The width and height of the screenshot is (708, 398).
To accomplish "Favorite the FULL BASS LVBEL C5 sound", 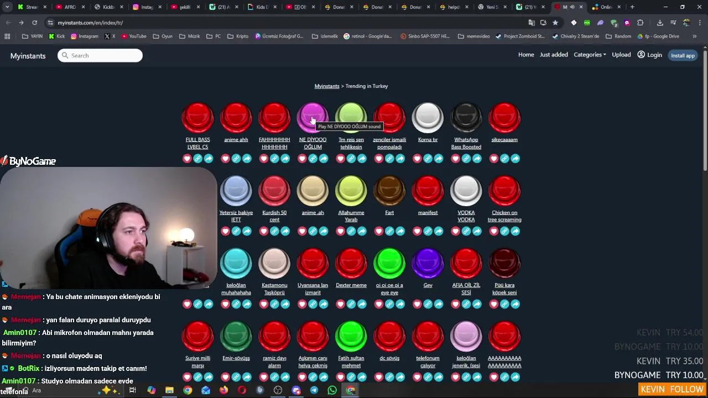I will (x=187, y=159).
